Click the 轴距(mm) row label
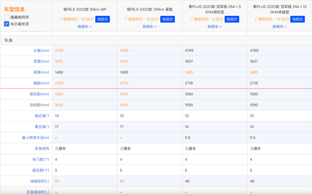Viewport: 312px width, 194px height. pyautogui.click(x=41, y=83)
